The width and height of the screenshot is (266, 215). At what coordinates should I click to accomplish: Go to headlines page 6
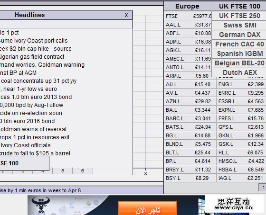click(x=83, y=170)
